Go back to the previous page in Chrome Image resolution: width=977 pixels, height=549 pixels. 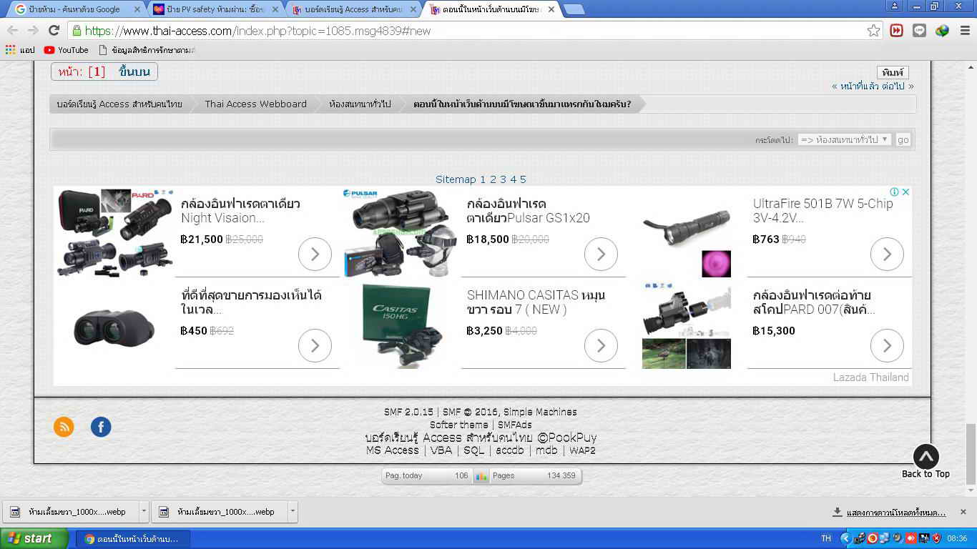12,30
